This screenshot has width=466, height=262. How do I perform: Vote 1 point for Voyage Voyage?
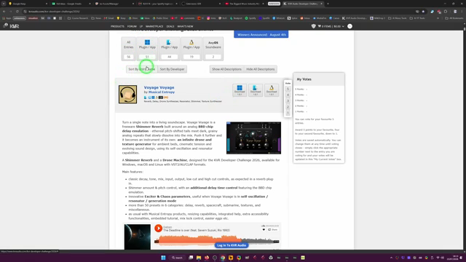288,113
